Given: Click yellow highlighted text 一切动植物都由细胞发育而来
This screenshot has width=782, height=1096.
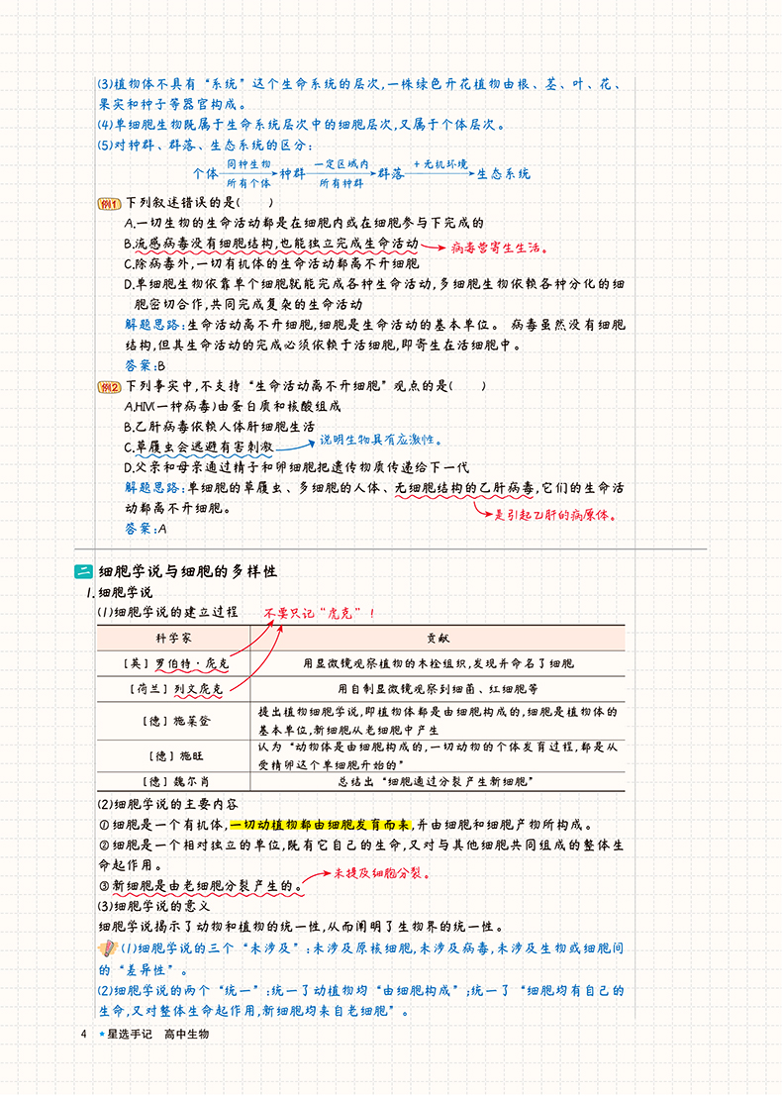Looking at the screenshot, I should (x=321, y=825).
